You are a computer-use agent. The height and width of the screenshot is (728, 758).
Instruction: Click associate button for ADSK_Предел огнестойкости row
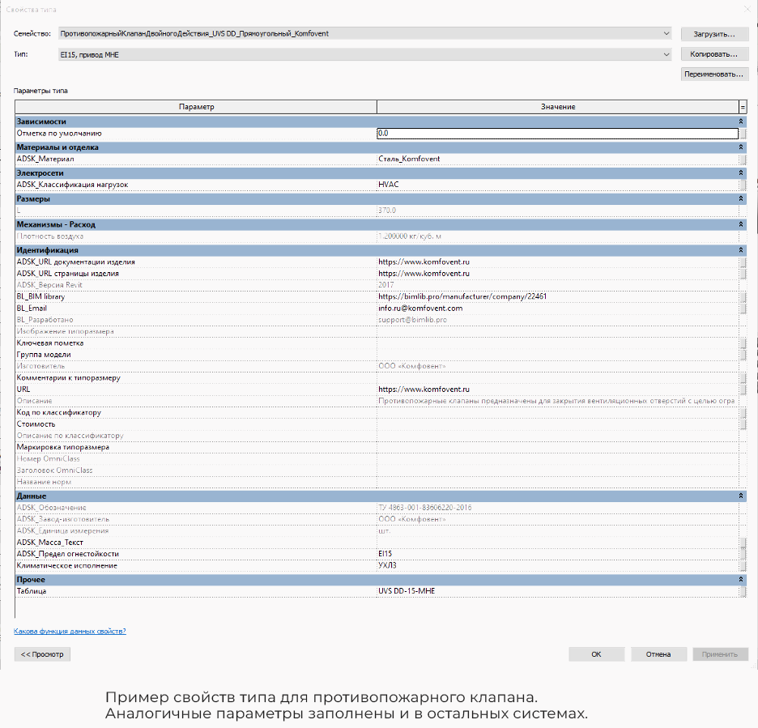pyautogui.click(x=743, y=554)
